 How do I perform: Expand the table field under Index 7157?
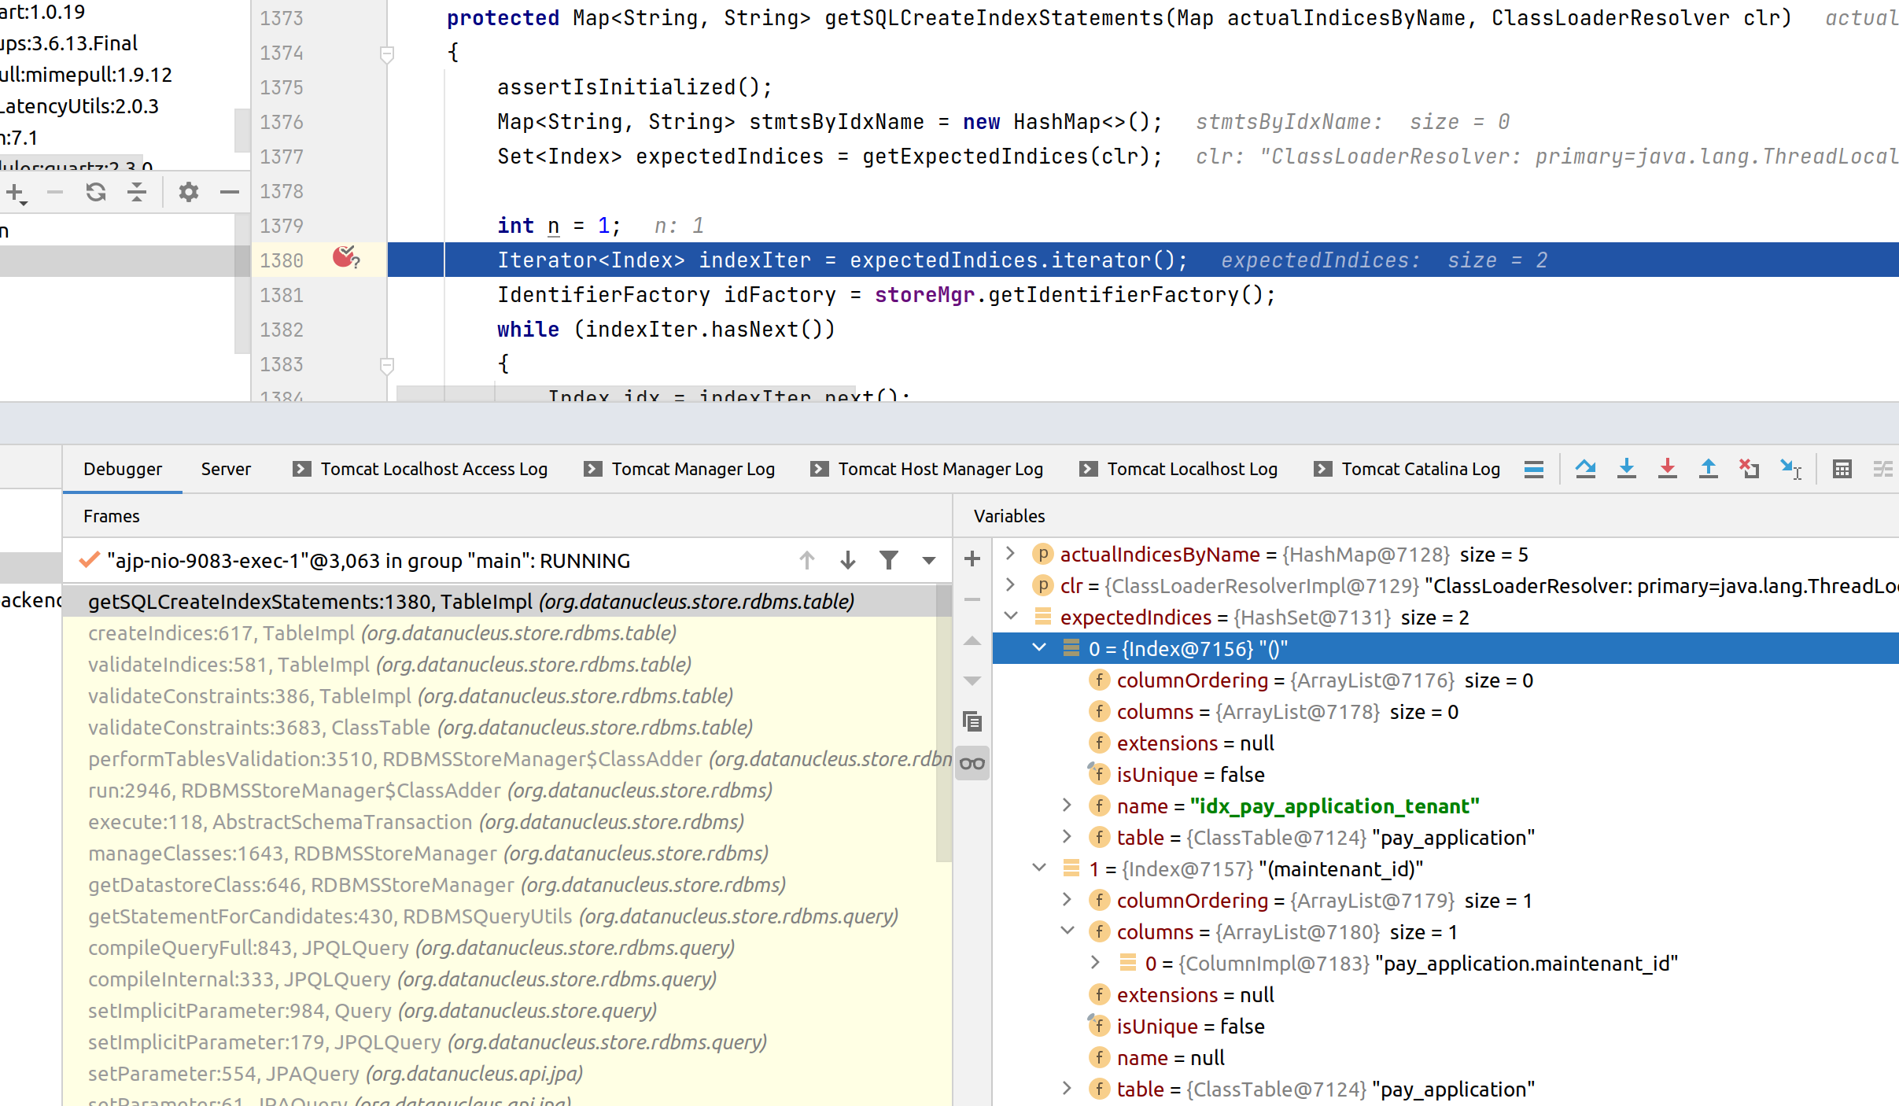[1066, 1089]
